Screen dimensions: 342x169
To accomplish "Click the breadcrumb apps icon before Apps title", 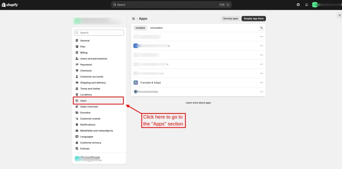I will click(134, 18).
